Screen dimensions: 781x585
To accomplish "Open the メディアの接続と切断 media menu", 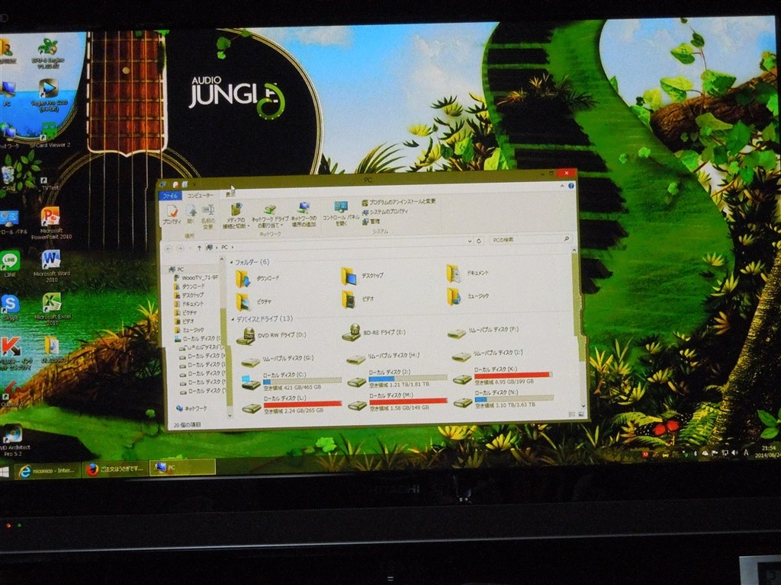I will click(236, 216).
